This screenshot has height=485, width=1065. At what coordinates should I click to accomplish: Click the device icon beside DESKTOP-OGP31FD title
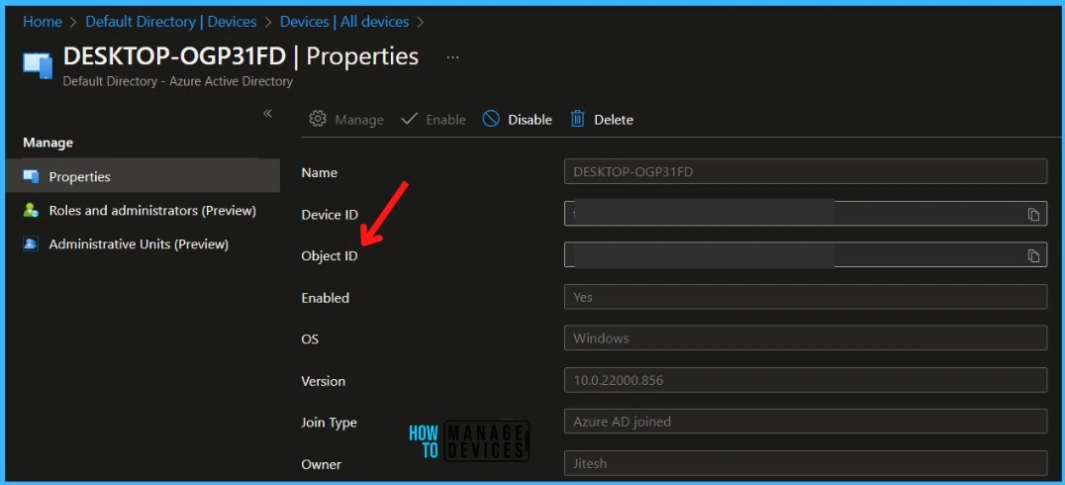point(38,65)
